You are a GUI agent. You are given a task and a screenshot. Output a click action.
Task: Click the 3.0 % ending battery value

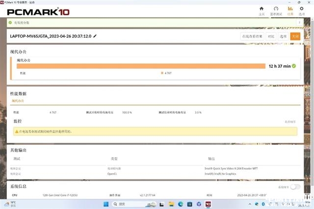pos(198,112)
